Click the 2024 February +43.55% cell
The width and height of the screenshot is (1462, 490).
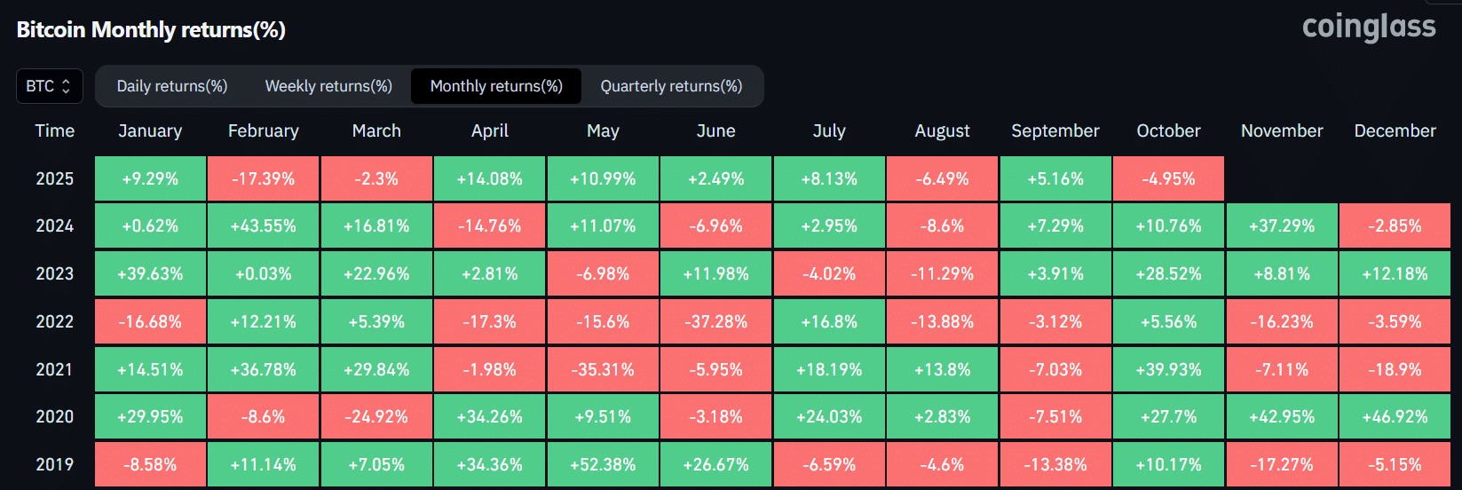[x=264, y=226]
